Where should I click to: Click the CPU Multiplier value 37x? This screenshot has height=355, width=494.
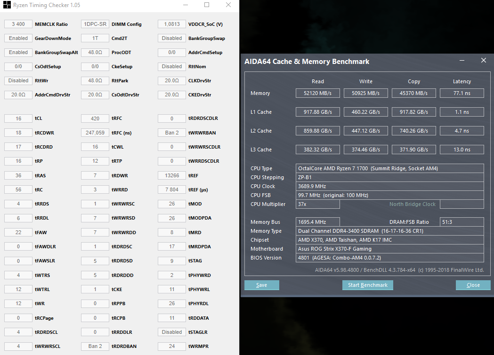[x=317, y=204]
